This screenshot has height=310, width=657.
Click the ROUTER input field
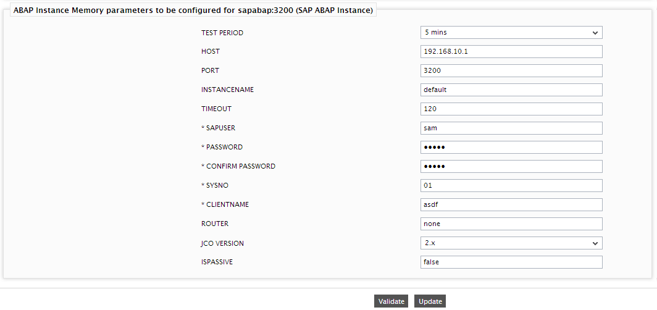pos(511,224)
